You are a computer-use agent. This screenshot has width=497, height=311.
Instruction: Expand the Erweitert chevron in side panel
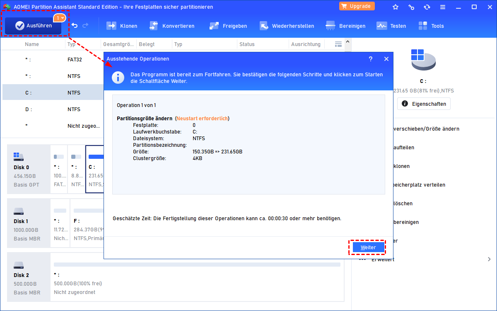[x=489, y=259]
